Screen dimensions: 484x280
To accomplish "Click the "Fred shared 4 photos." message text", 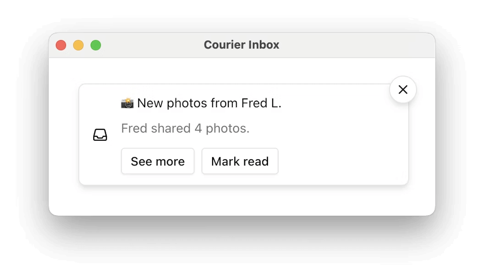I will (185, 128).
